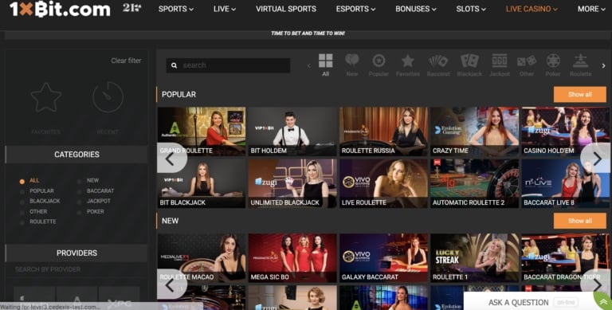Select the JACKPOT category radio
Screen dimensions: 612x310
(x=79, y=202)
